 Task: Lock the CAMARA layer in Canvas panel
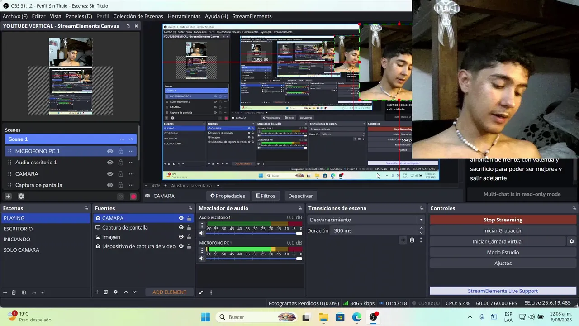coord(121,174)
